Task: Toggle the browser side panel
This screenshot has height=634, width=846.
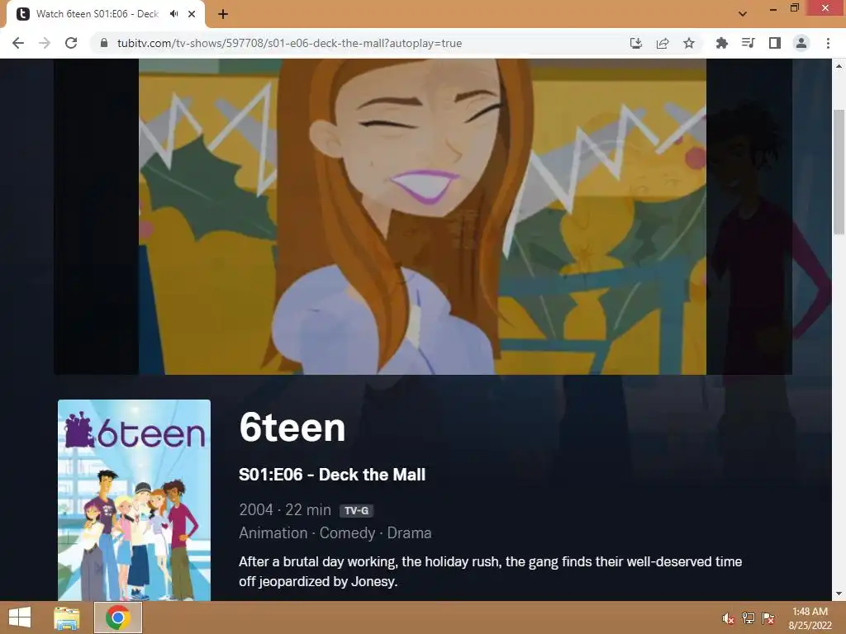Action: (775, 43)
